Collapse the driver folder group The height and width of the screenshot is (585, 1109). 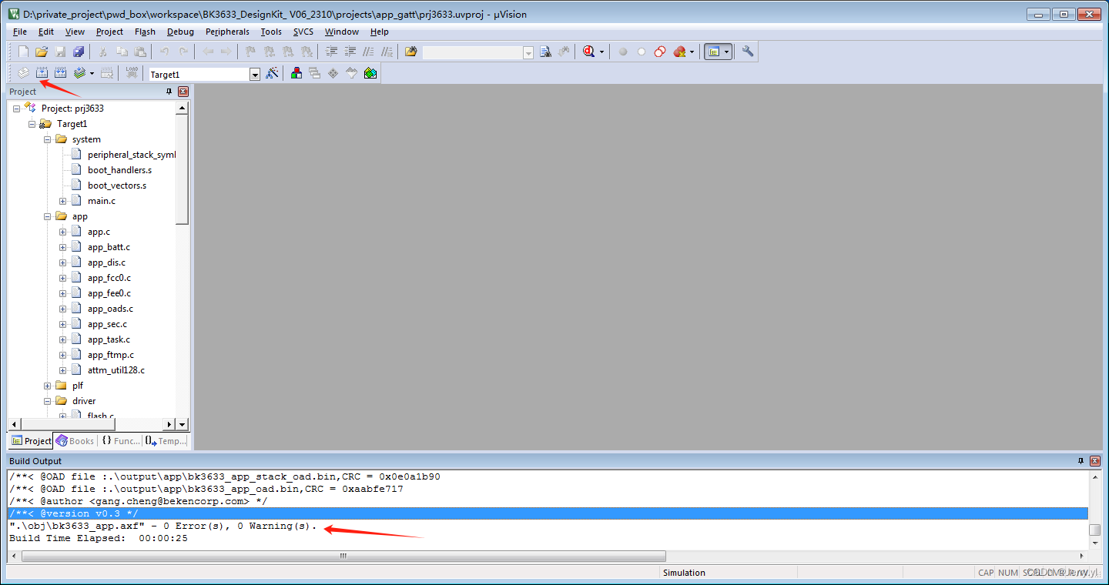[x=47, y=401]
